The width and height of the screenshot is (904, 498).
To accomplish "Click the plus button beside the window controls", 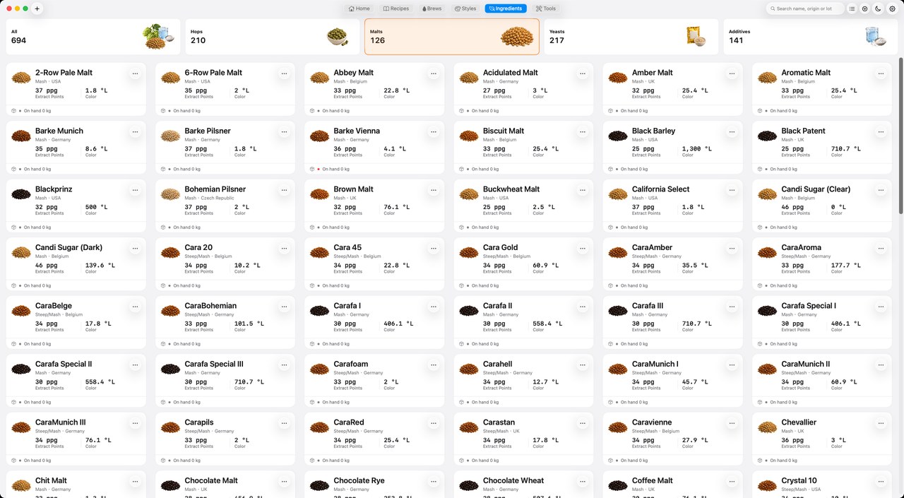I will click(37, 8).
